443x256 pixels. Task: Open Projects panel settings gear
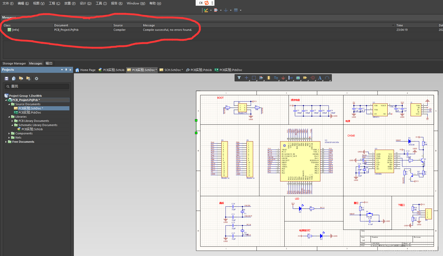37,79
